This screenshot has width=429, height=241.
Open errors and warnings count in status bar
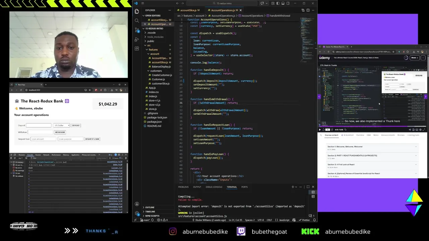coord(162,220)
